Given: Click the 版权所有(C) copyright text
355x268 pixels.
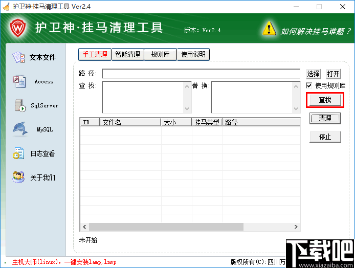Looking at the screenshot, I should pos(258,262).
